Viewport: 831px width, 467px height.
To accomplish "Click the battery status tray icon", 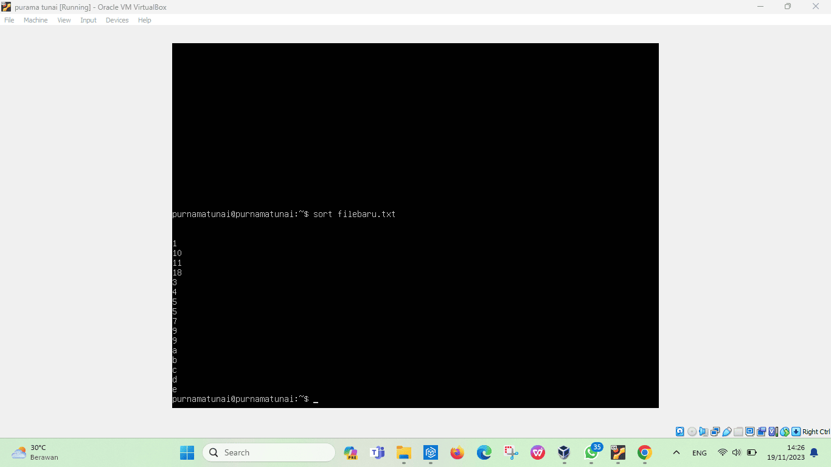I will (752, 452).
